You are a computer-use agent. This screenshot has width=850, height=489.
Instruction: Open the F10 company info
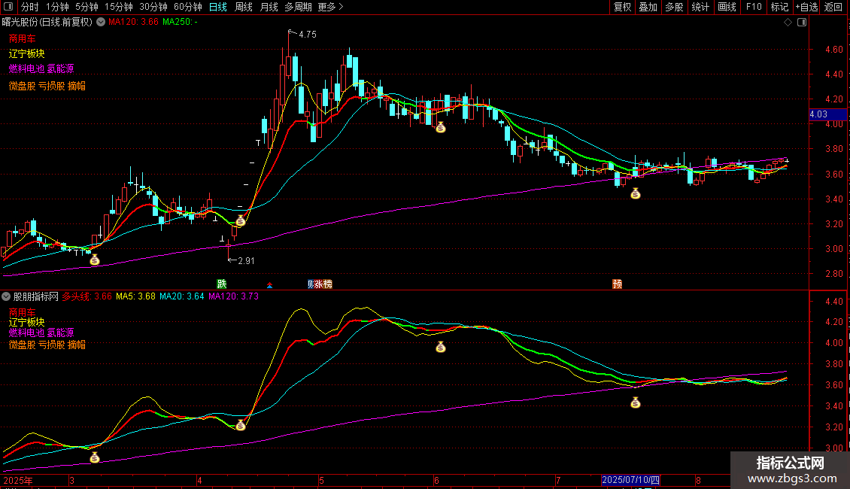pyautogui.click(x=754, y=7)
